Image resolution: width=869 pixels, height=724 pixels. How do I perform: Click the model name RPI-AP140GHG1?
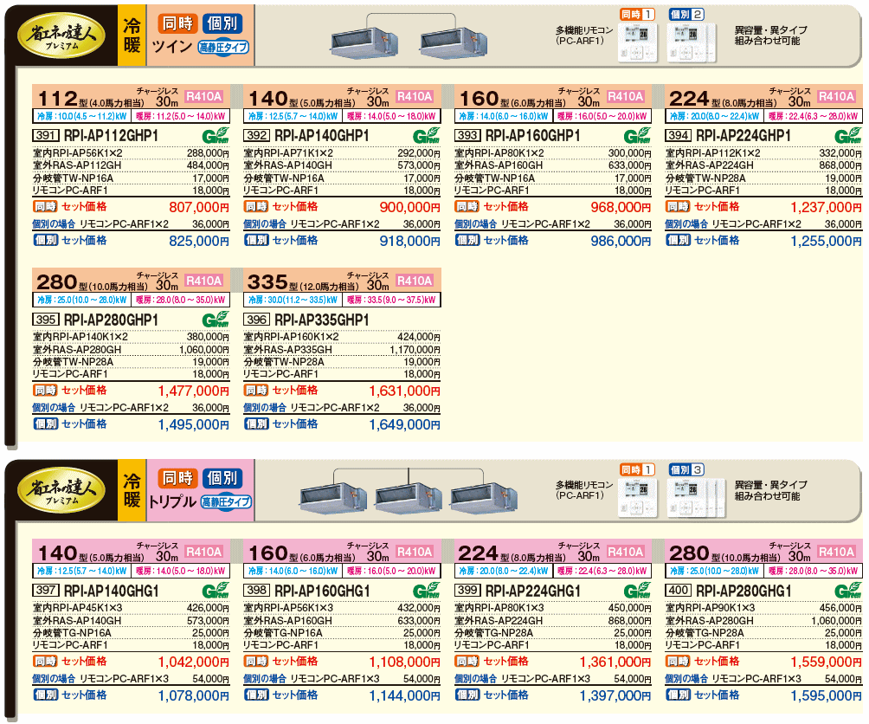coord(112,591)
